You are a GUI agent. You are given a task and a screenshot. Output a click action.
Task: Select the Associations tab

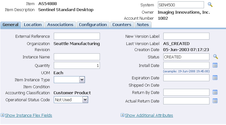tap(60, 24)
